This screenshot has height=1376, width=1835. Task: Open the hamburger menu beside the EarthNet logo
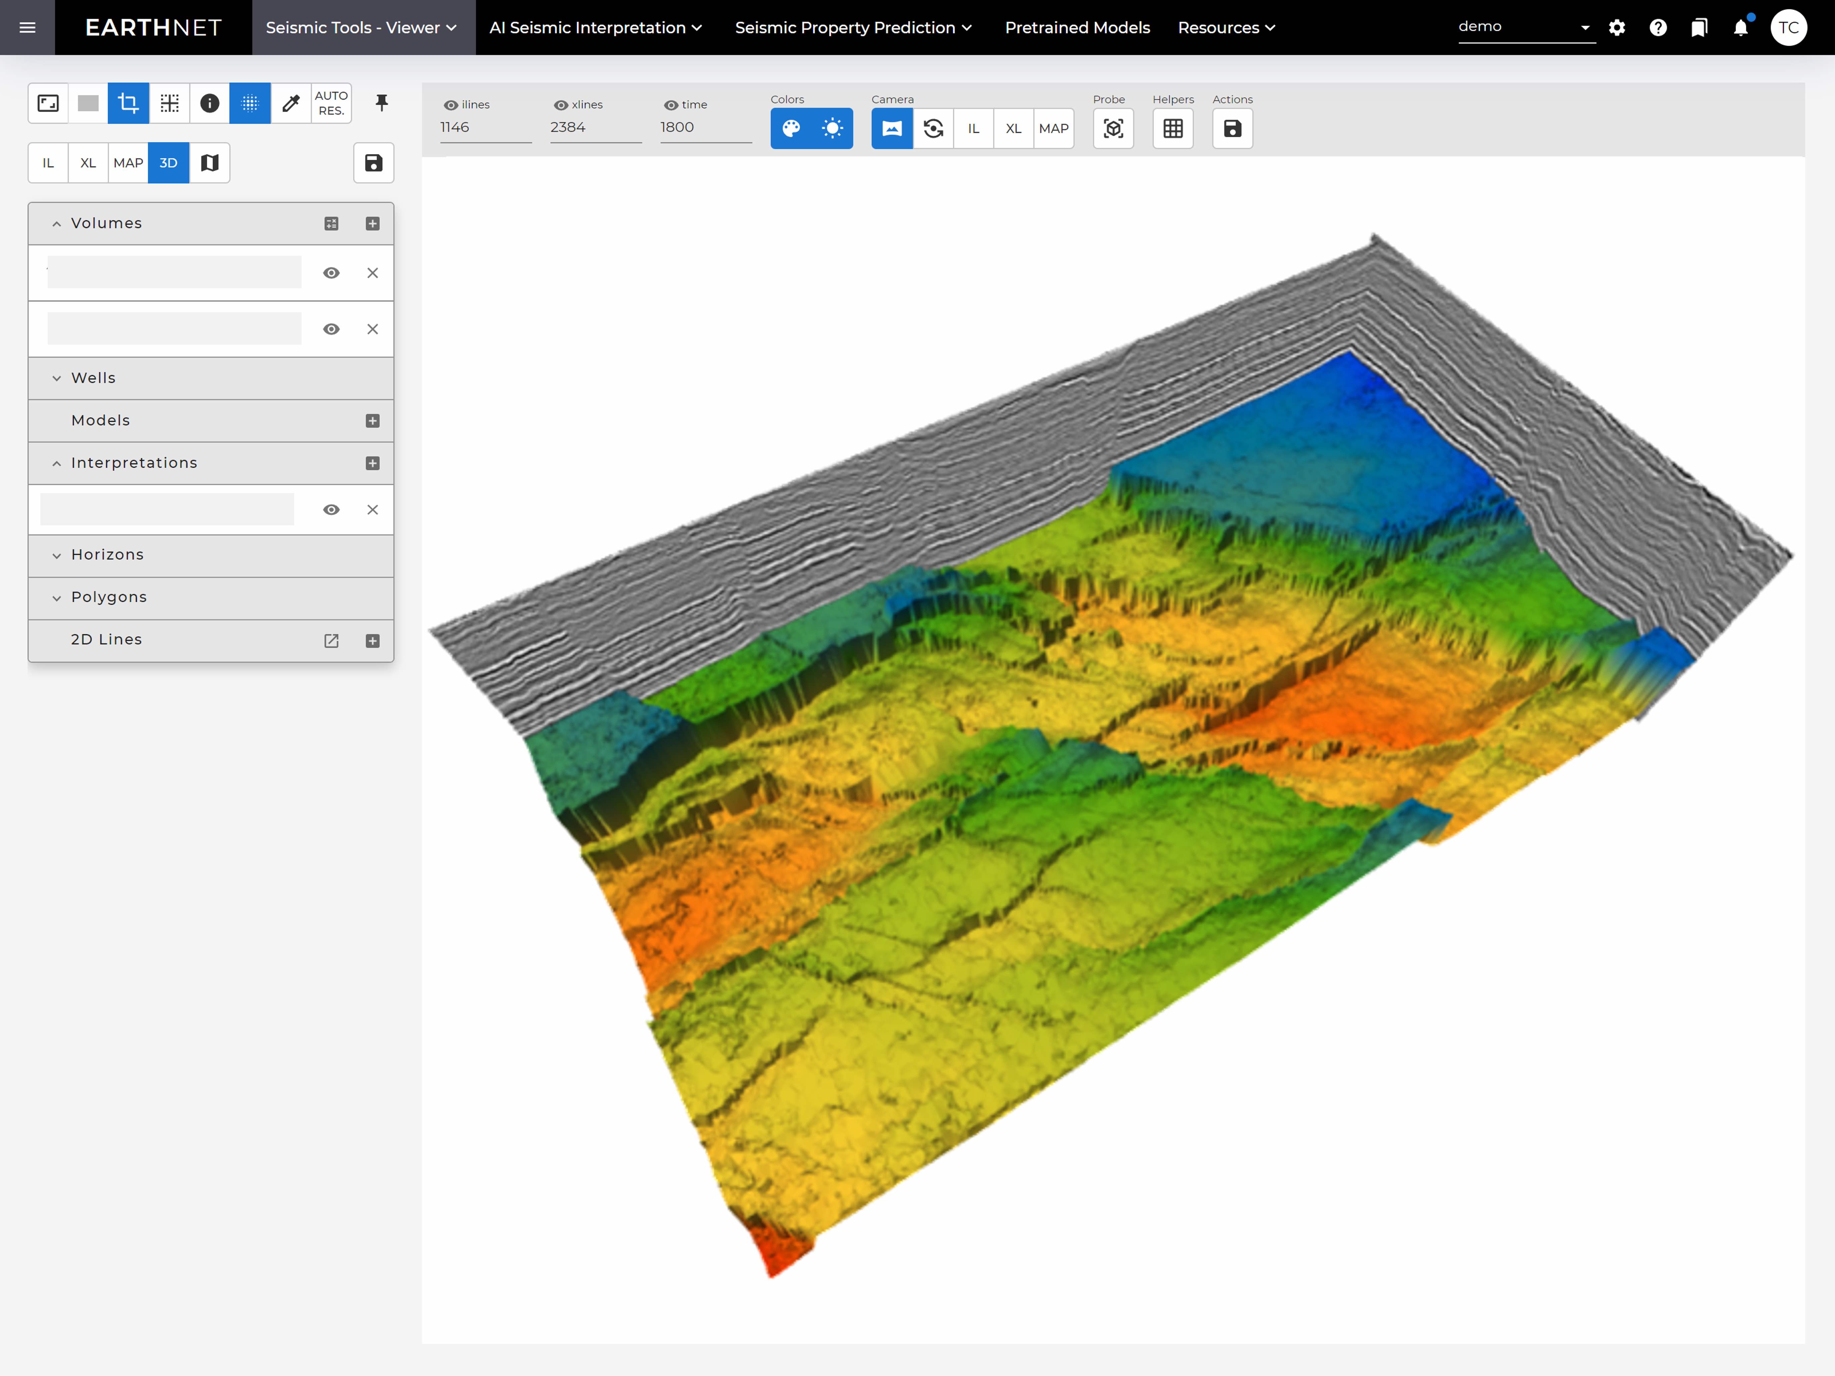click(x=27, y=27)
